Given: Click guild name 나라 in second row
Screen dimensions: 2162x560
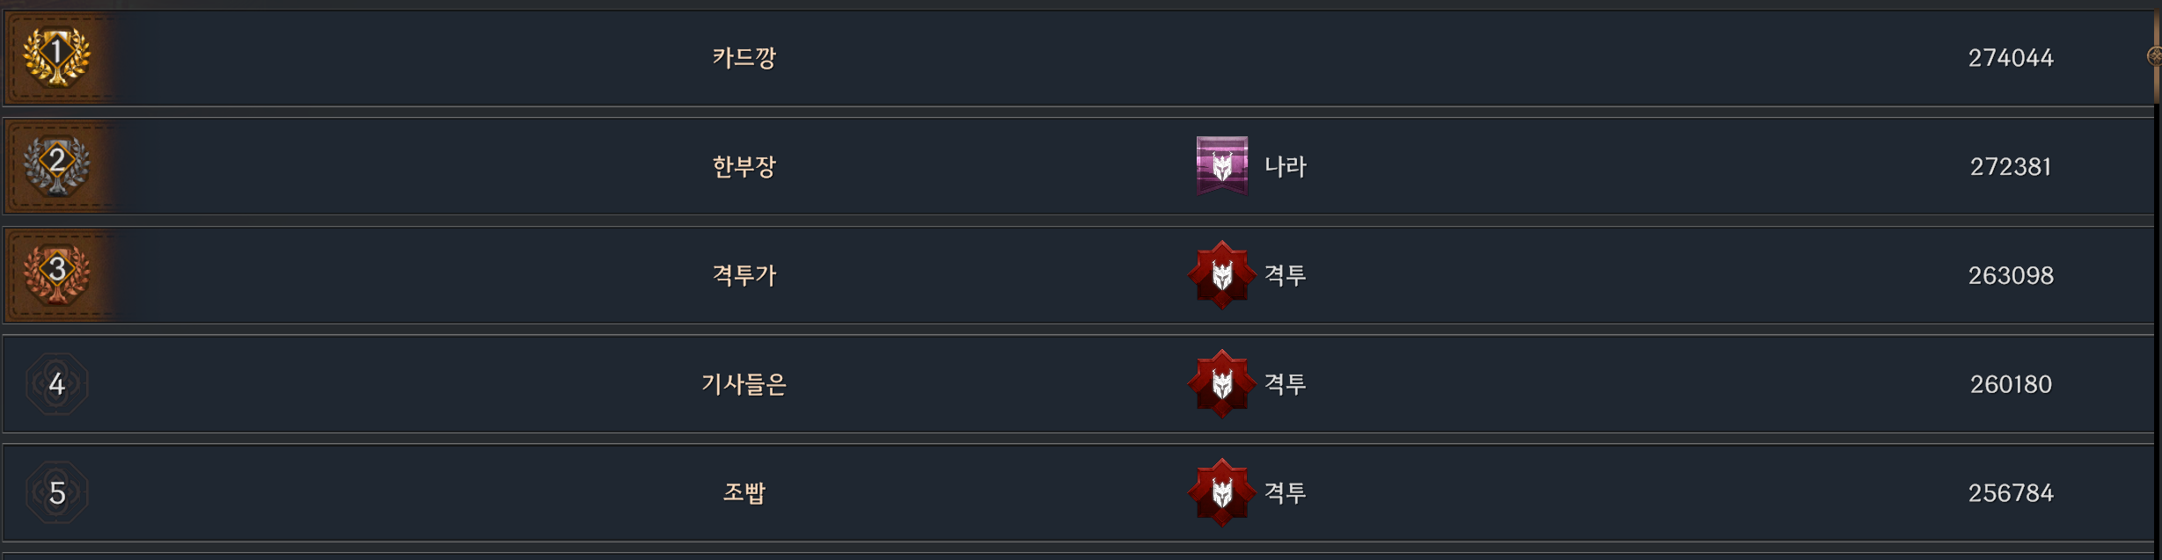Looking at the screenshot, I should point(1285,166).
